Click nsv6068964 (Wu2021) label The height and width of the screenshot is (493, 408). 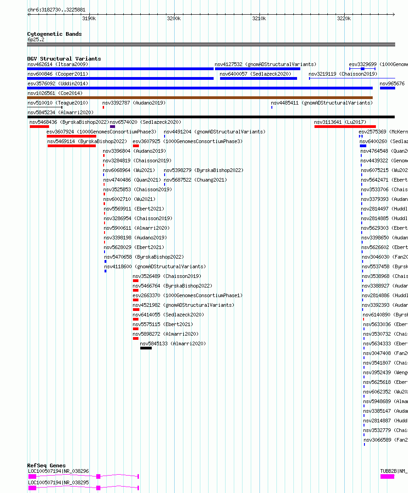(129, 171)
